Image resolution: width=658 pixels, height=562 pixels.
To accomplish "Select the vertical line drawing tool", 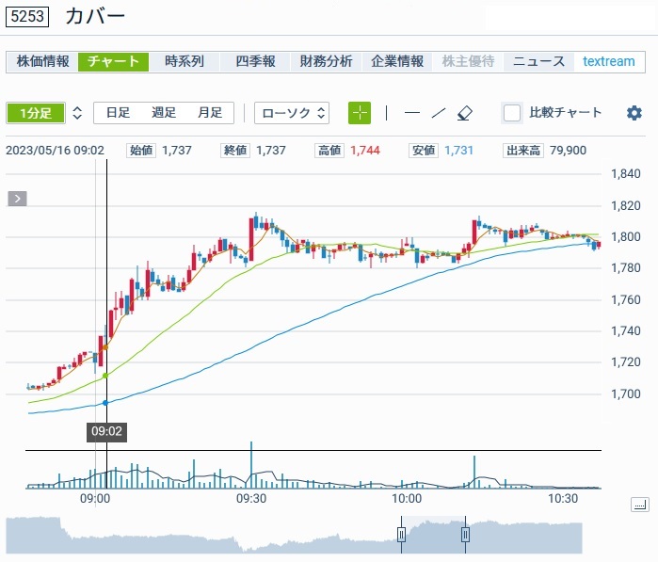I will click(386, 113).
